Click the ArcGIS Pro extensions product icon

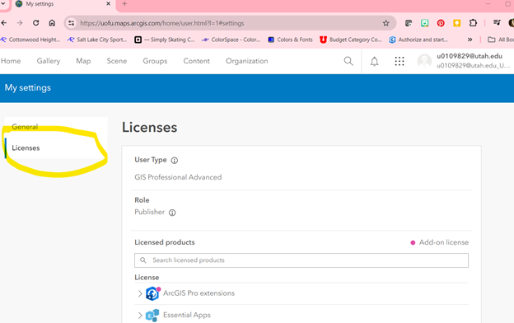point(152,293)
